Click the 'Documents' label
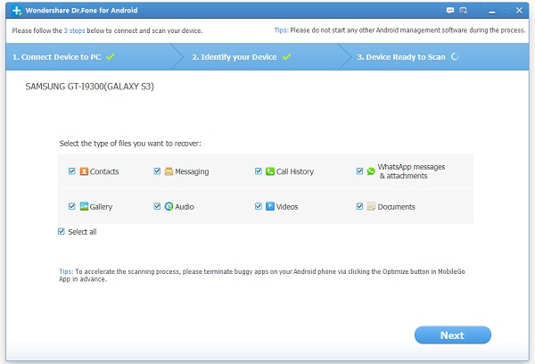This screenshot has width=535, height=364. coord(397,207)
